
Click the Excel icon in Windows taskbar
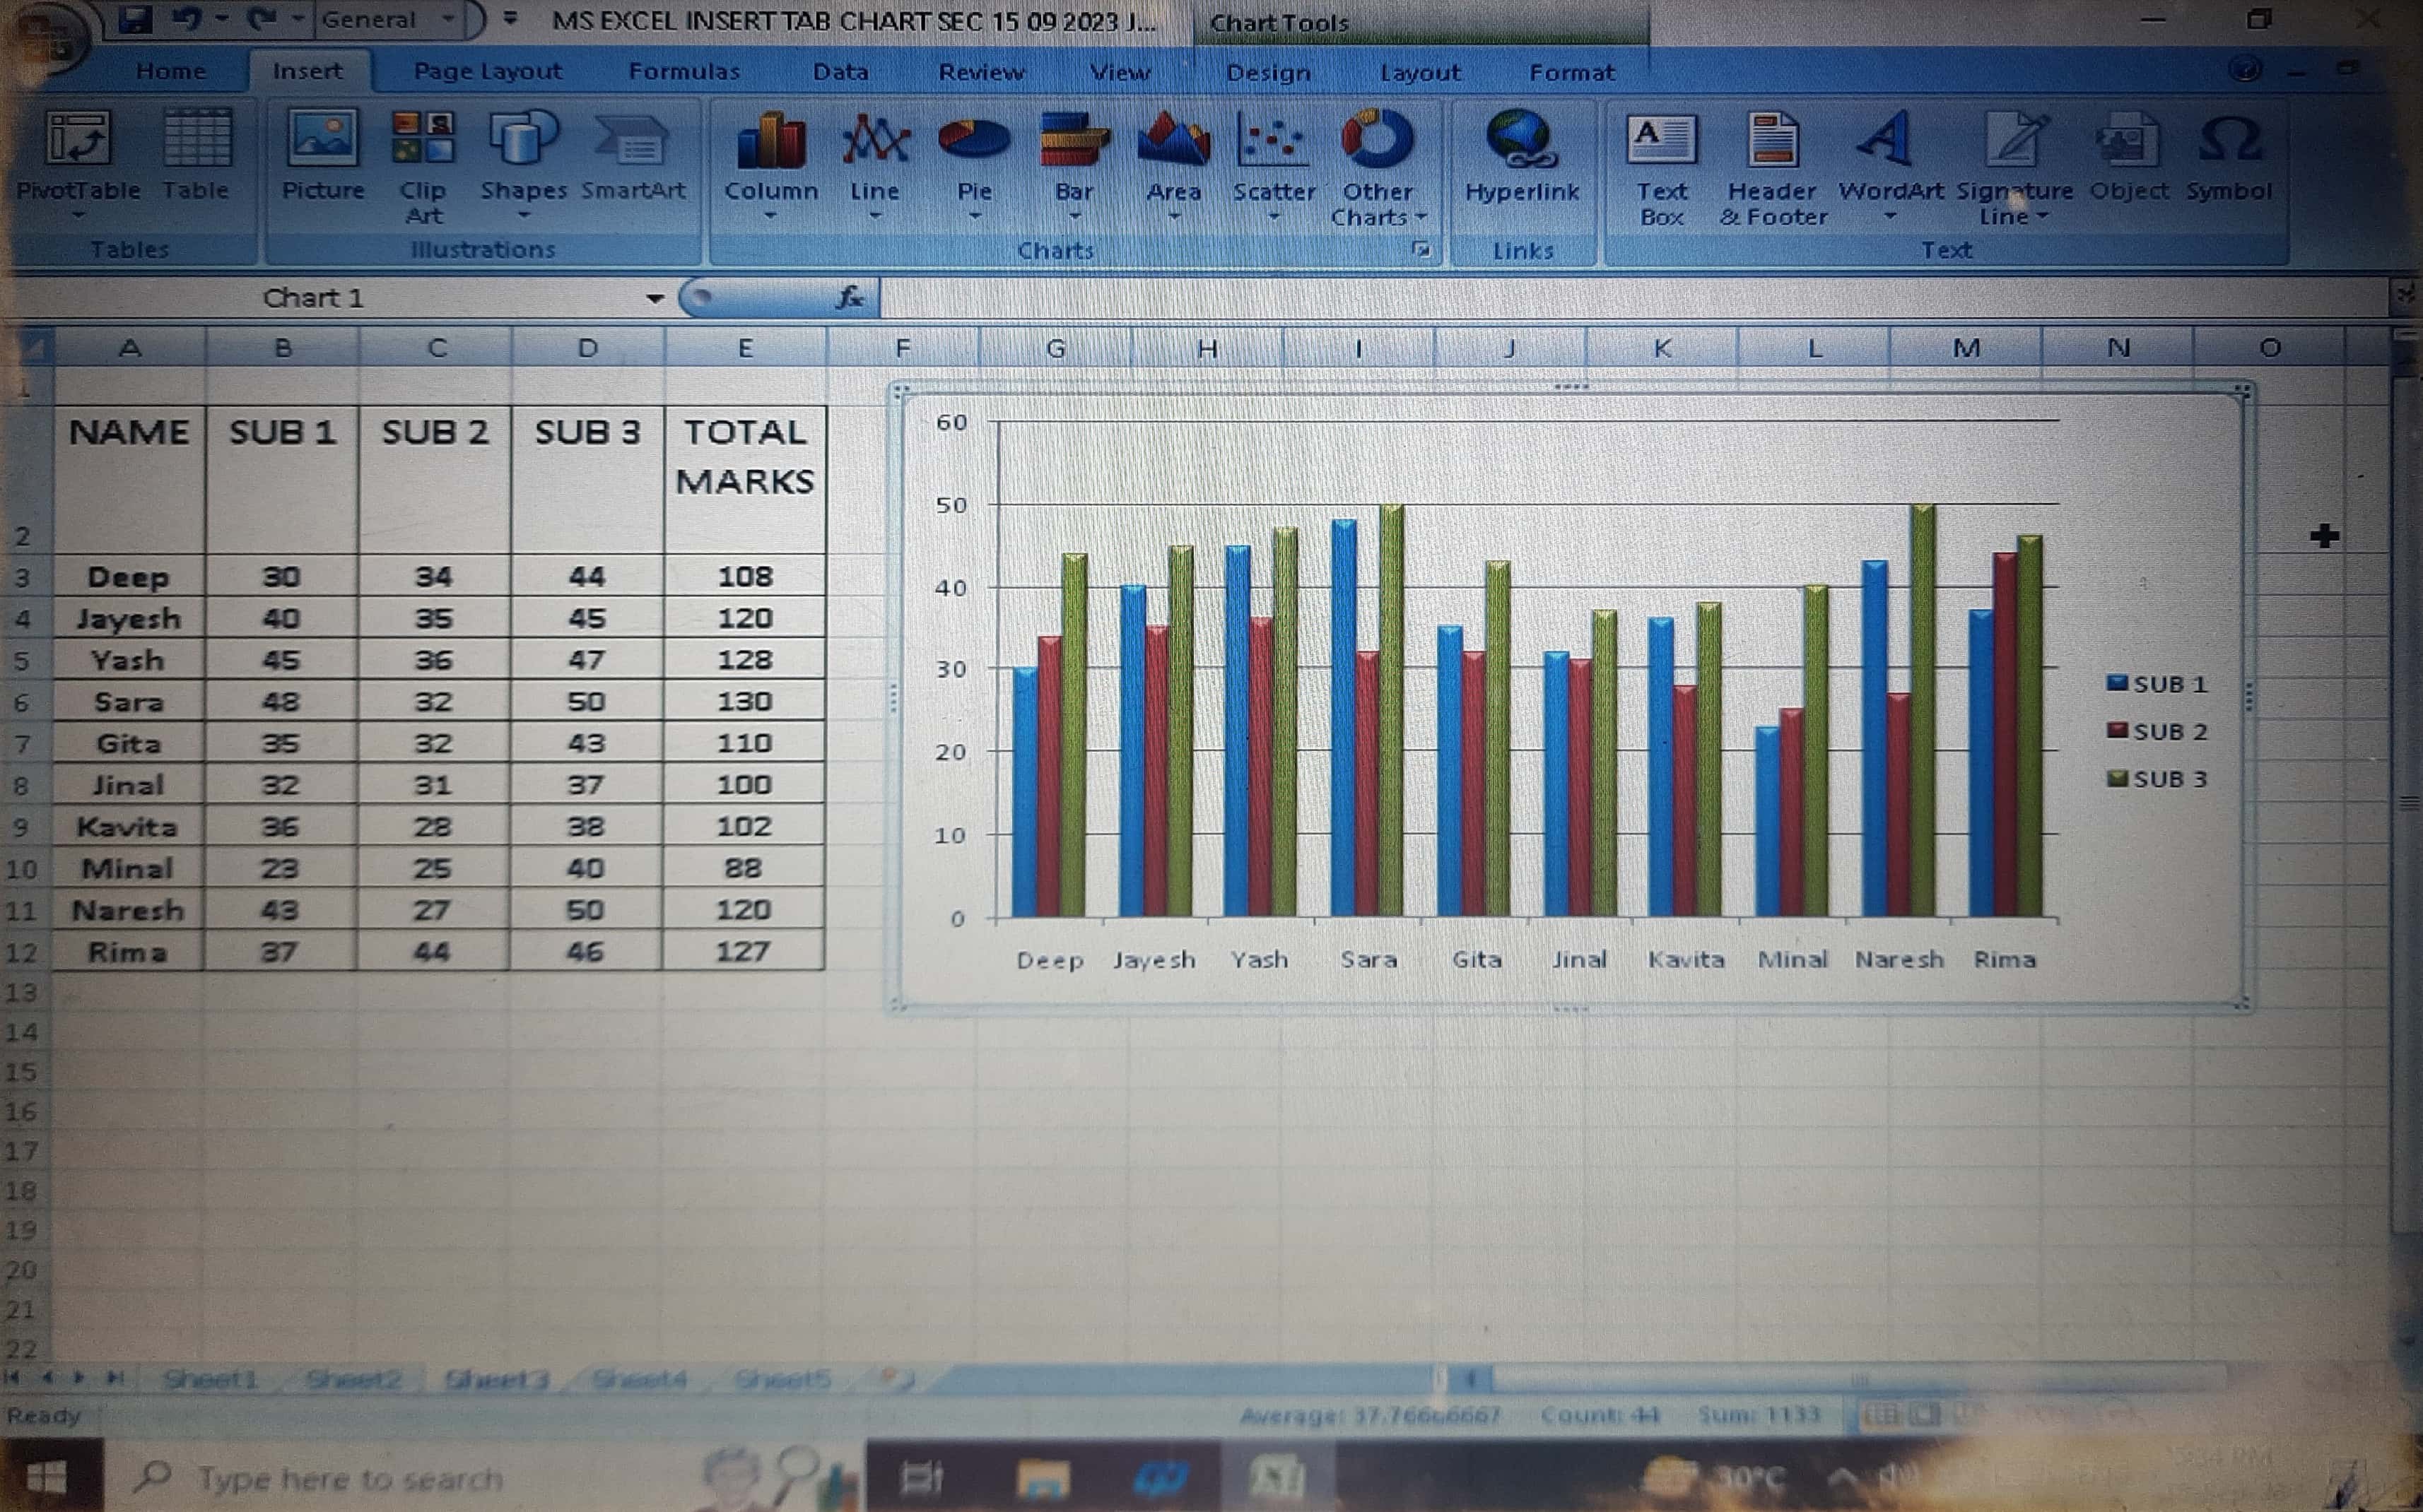[1277, 1476]
